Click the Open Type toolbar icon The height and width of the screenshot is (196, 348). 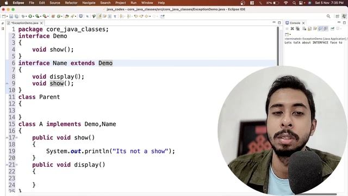click(66, 16)
